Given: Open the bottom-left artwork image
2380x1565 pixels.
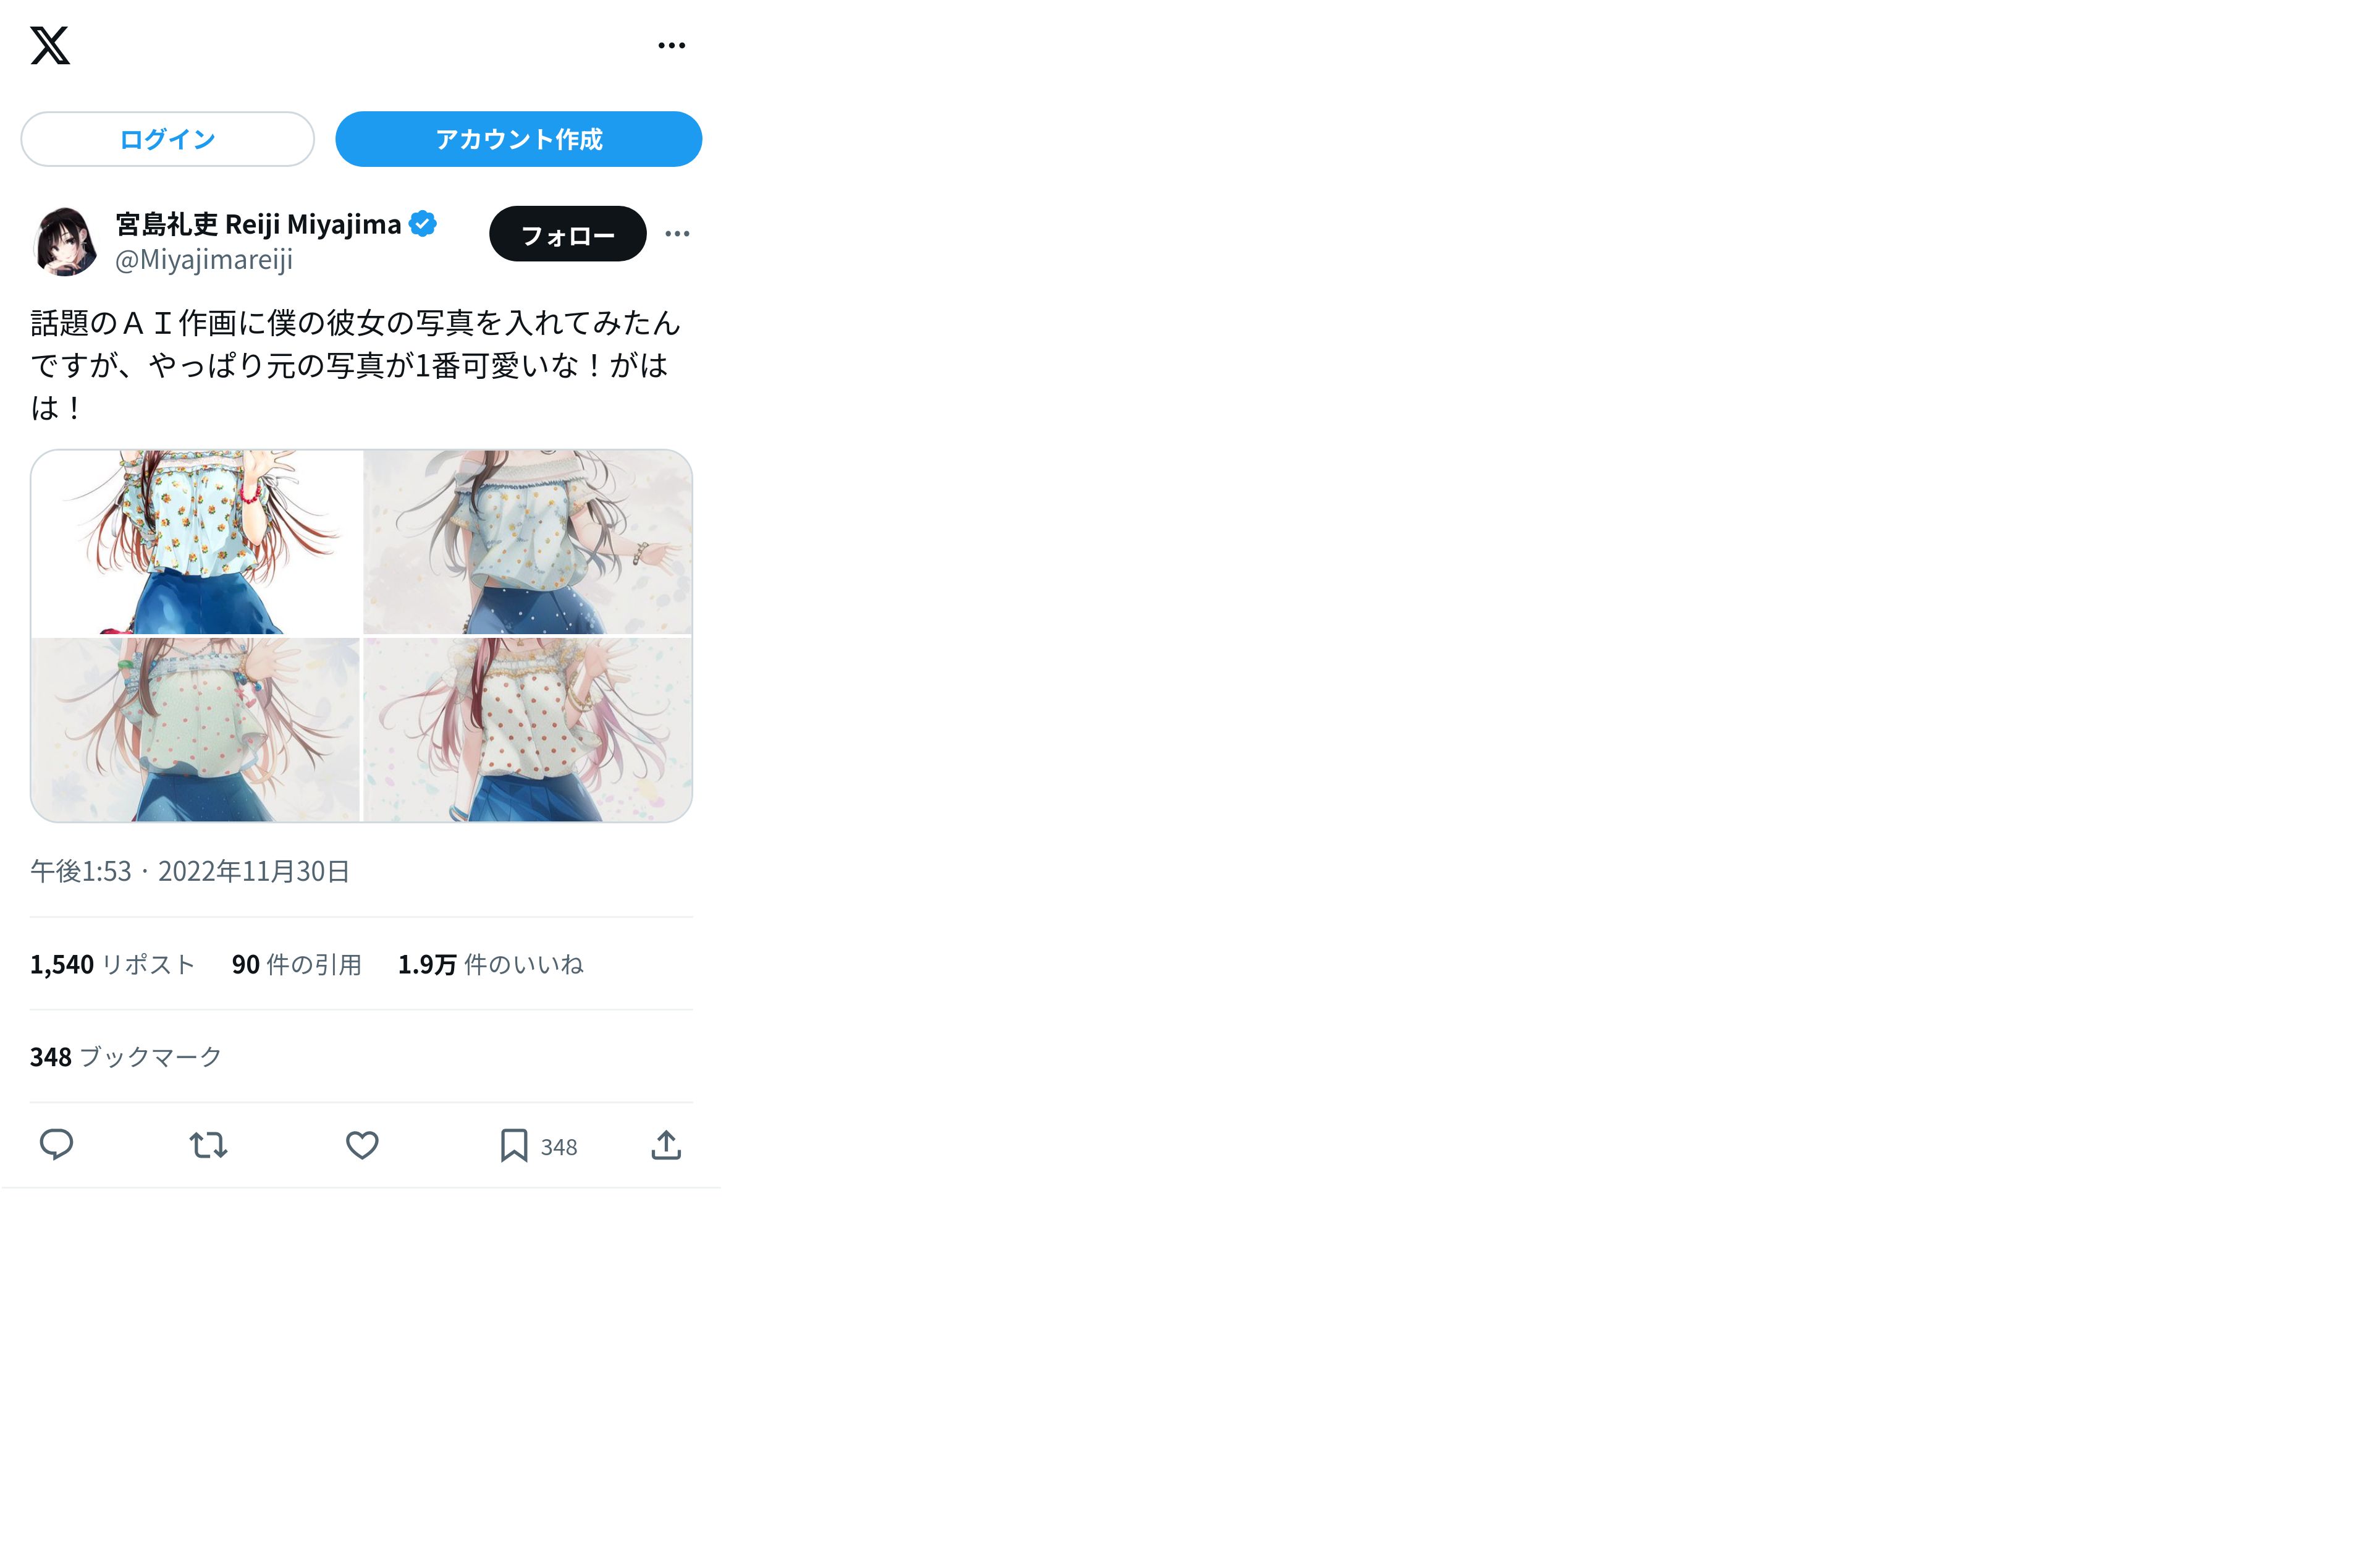Looking at the screenshot, I should [x=196, y=729].
